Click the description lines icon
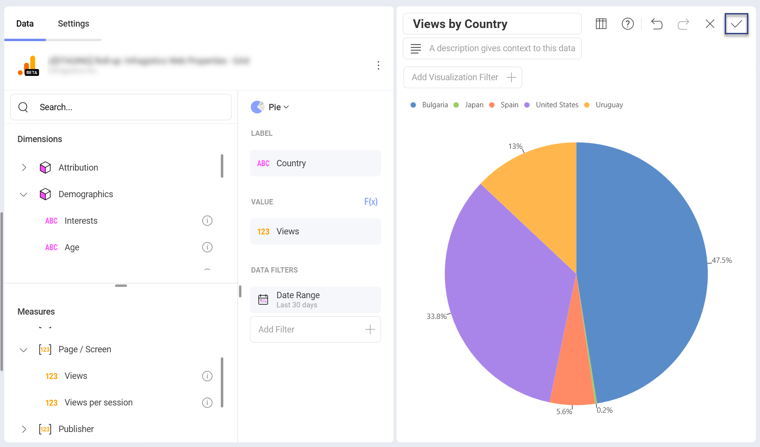 click(416, 48)
